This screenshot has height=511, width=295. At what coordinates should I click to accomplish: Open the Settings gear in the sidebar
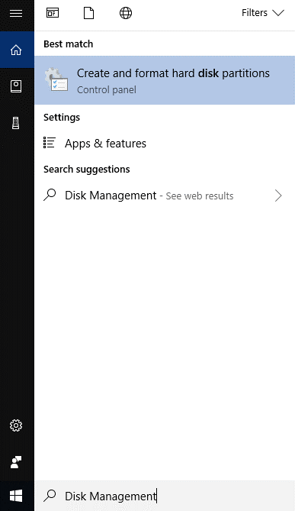16,425
